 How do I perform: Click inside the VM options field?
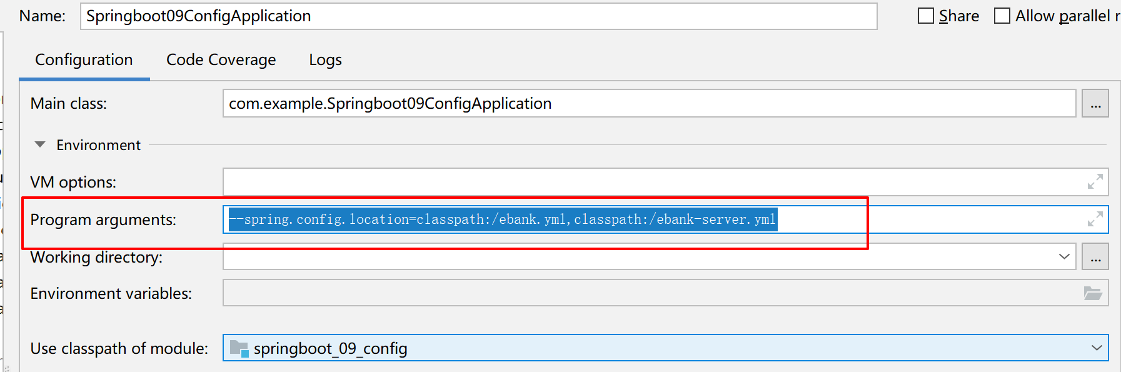666,182
